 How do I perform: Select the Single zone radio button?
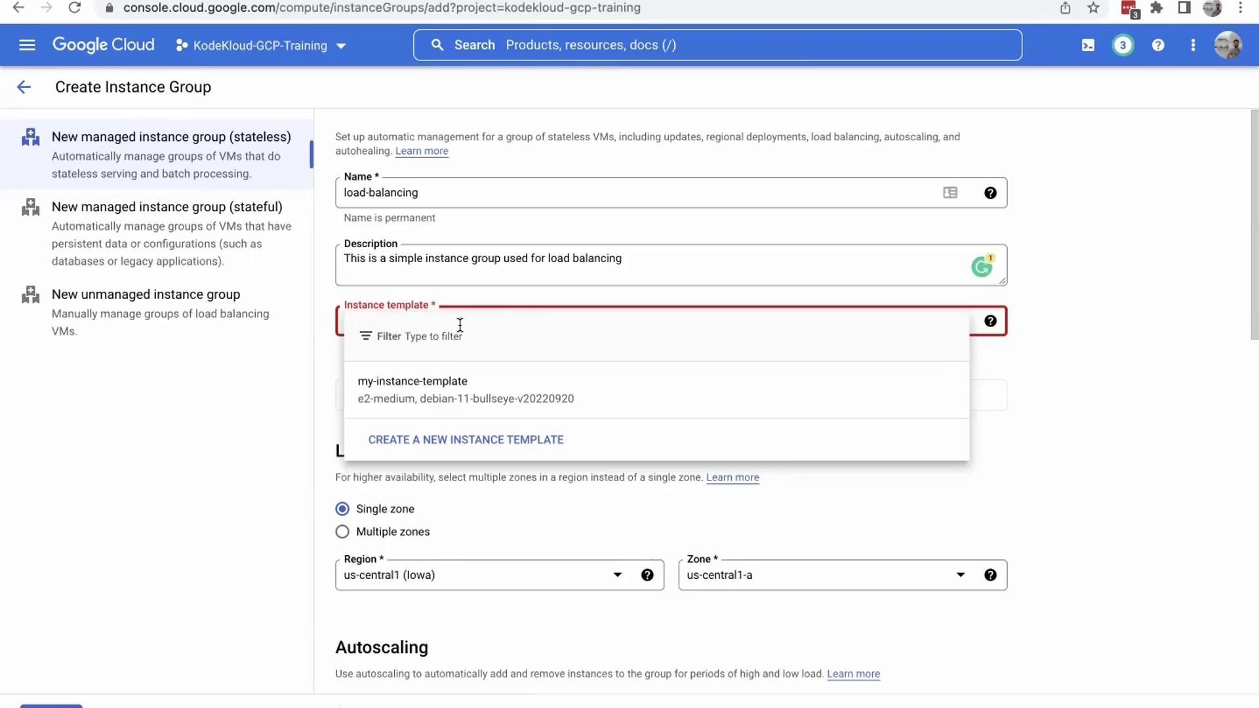(342, 509)
